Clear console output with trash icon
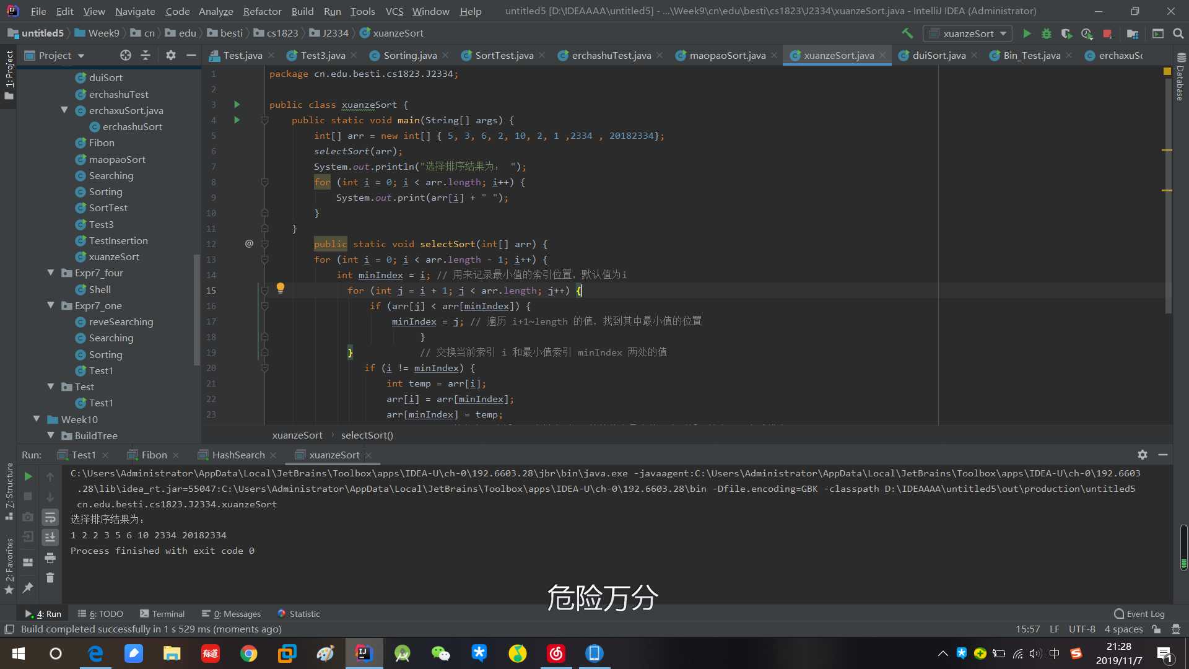This screenshot has height=669, width=1189. coord(50,578)
